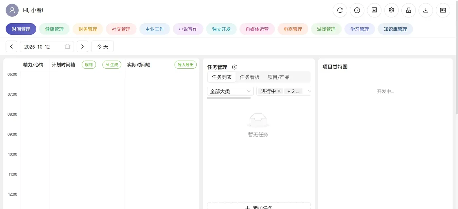This screenshot has width=458, height=209.
Task: Click the 项目甘特图 panel title
Action: (x=335, y=67)
